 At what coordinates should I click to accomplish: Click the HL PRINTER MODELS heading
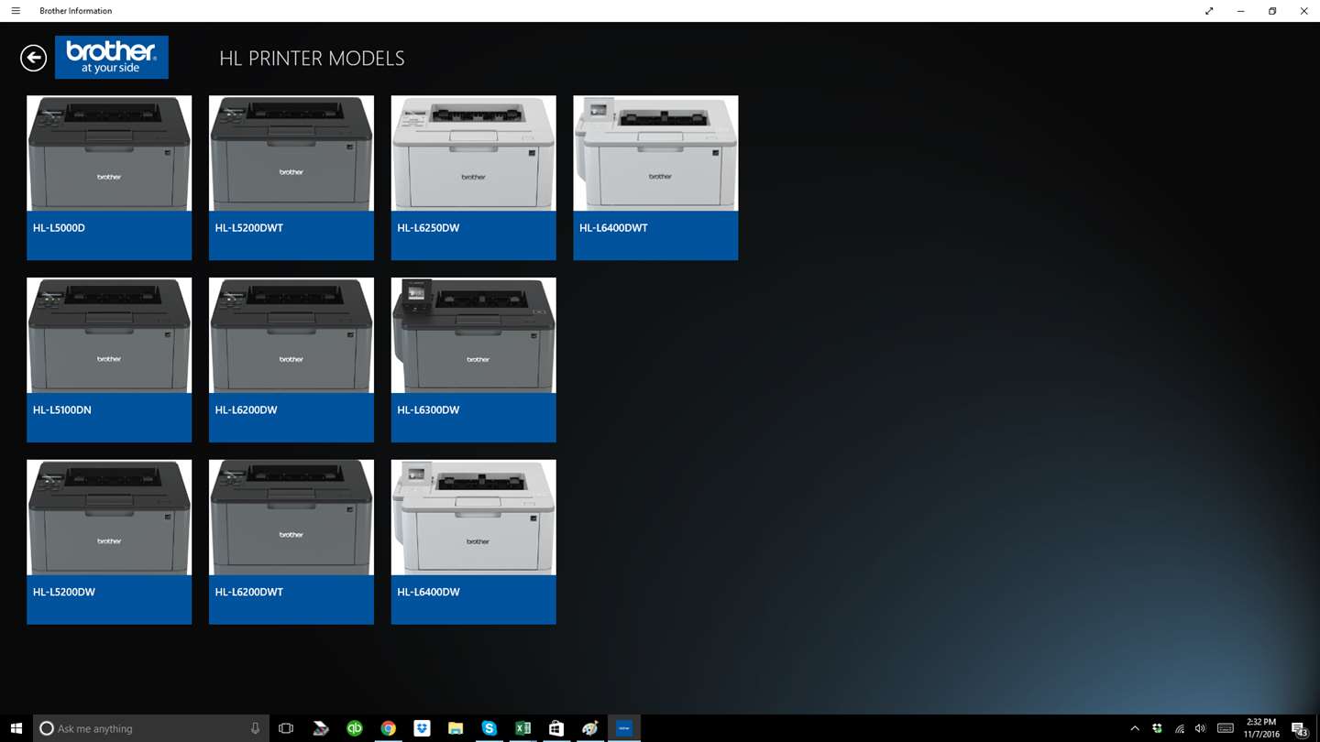pyautogui.click(x=312, y=59)
